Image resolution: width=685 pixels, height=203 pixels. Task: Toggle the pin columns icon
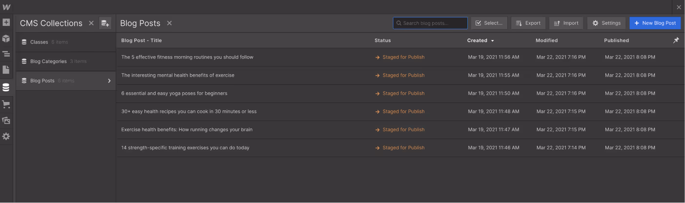[676, 41]
